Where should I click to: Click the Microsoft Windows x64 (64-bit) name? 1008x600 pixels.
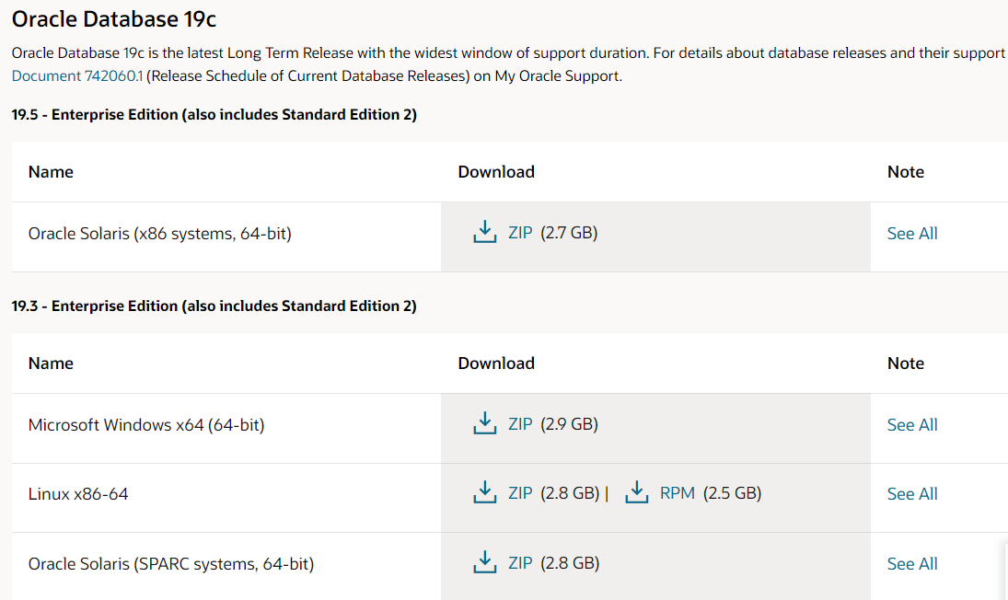pyautogui.click(x=146, y=424)
